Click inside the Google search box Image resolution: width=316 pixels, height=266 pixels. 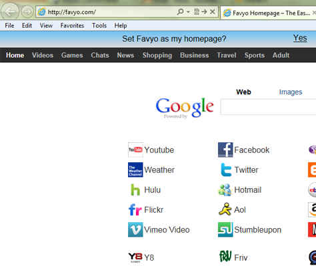268,107
